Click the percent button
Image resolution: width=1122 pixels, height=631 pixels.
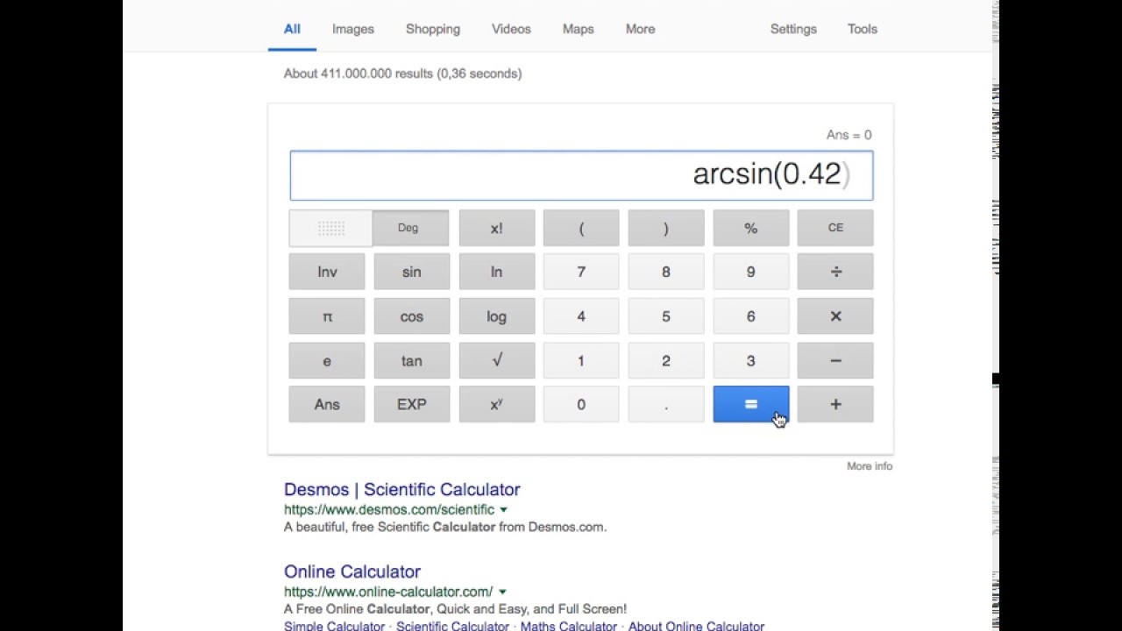pyautogui.click(x=751, y=228)
